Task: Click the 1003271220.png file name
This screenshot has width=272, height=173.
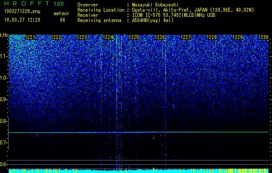Action: point(22,12)
